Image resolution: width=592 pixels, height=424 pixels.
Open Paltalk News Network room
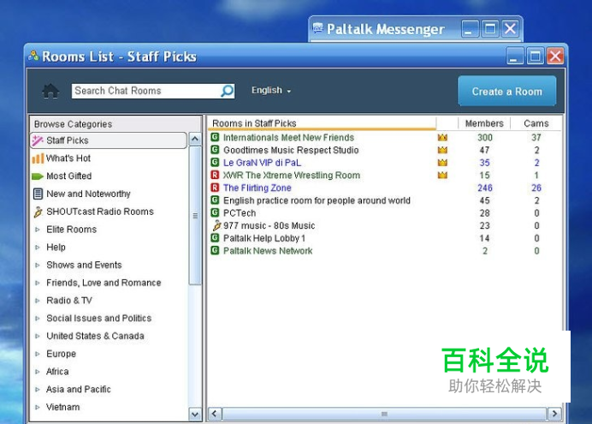click(x=268, y=251)
